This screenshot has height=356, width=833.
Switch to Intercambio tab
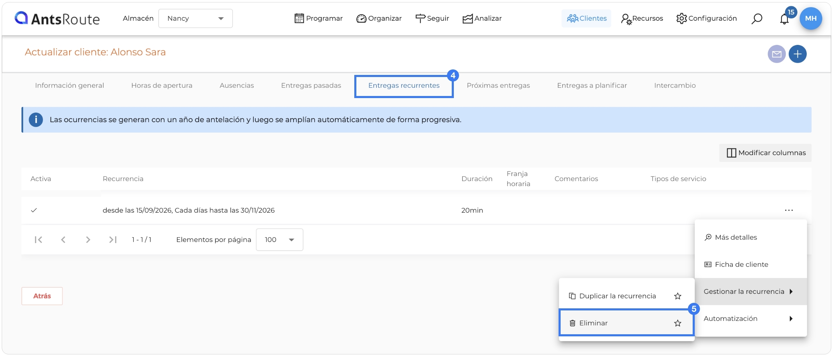coord(675,86)
